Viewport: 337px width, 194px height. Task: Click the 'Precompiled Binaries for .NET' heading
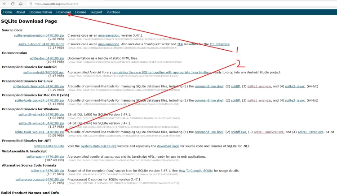coord(27,141)
